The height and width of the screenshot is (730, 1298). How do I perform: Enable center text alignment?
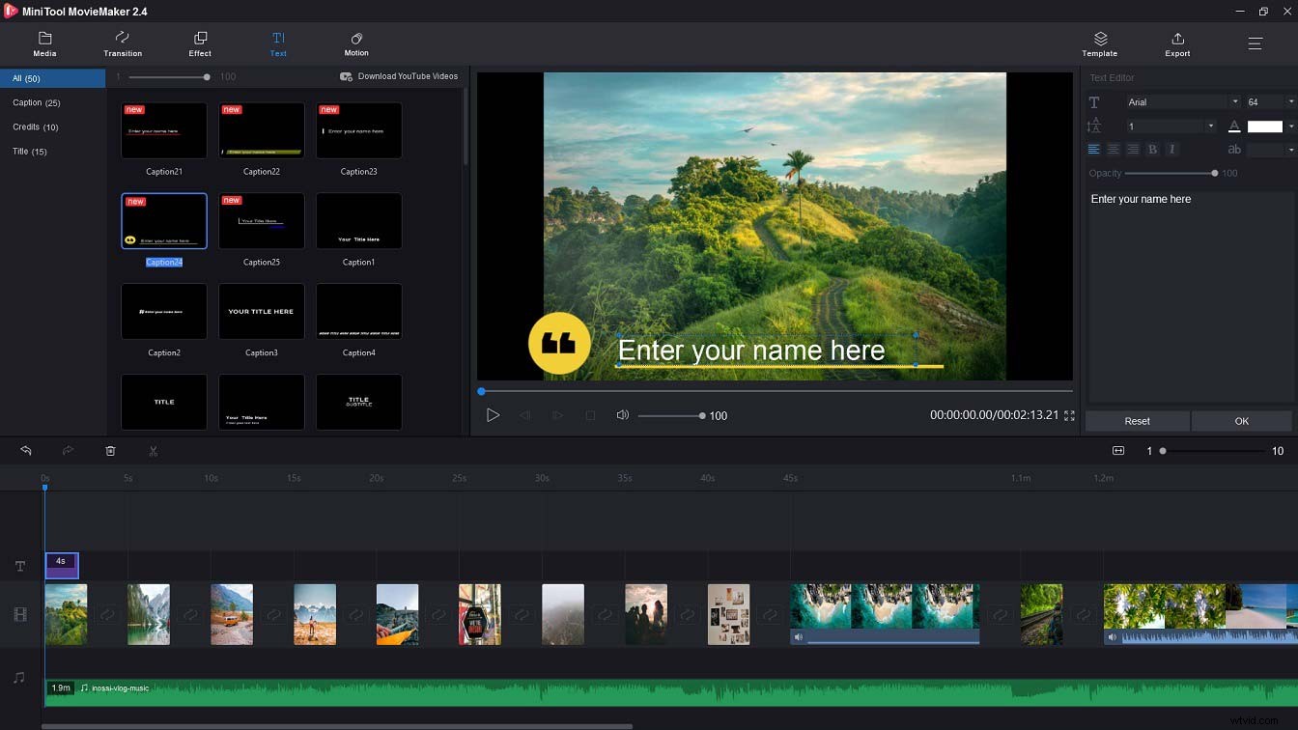tap(1113, 149)
